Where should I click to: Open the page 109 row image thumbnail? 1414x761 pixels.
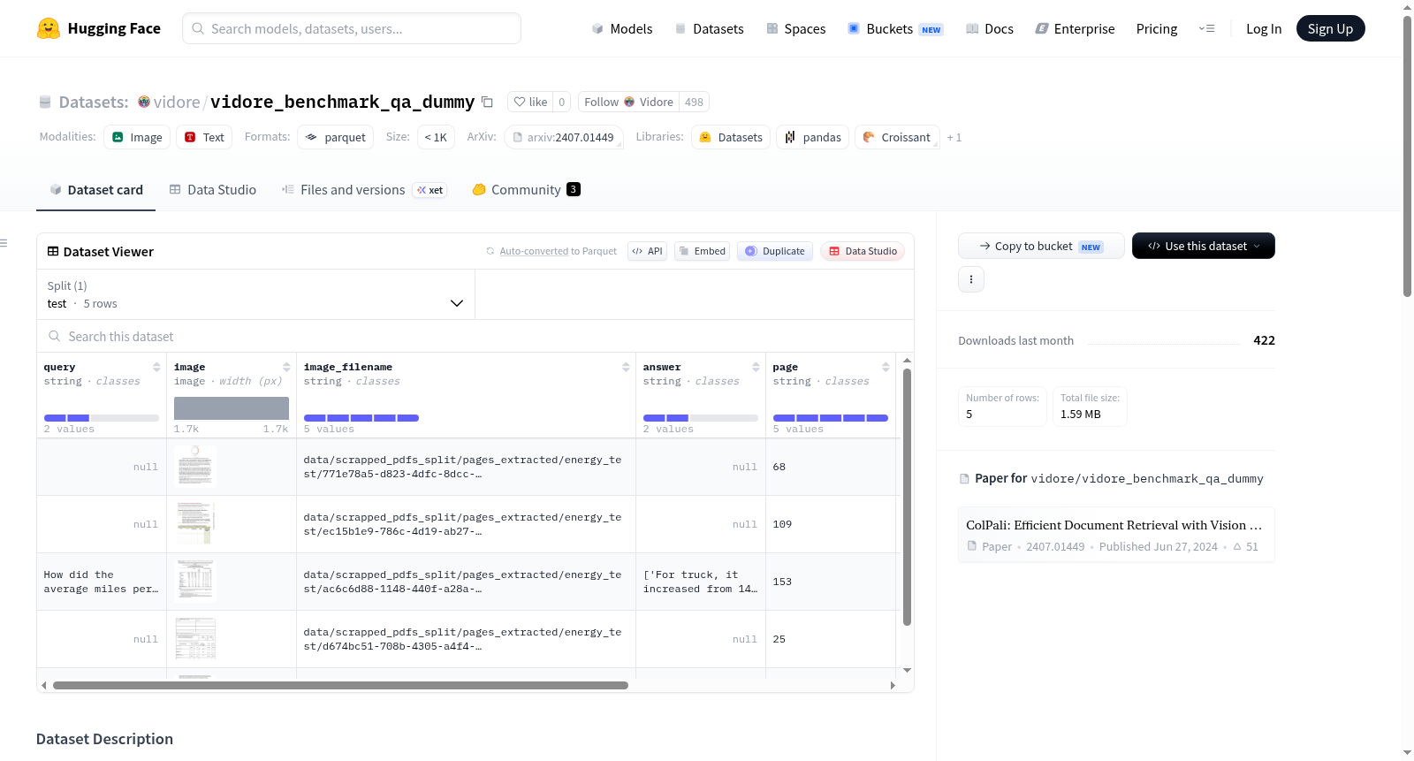pos(195,523)
